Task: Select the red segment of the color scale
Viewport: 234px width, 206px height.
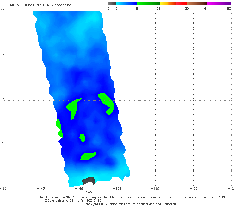Action: click(182, 4)
